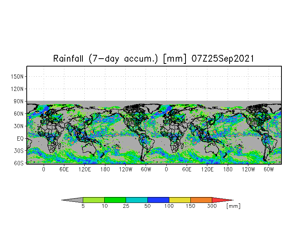Pick the light green 5–10 mm legend swatch

pos(94,200)
